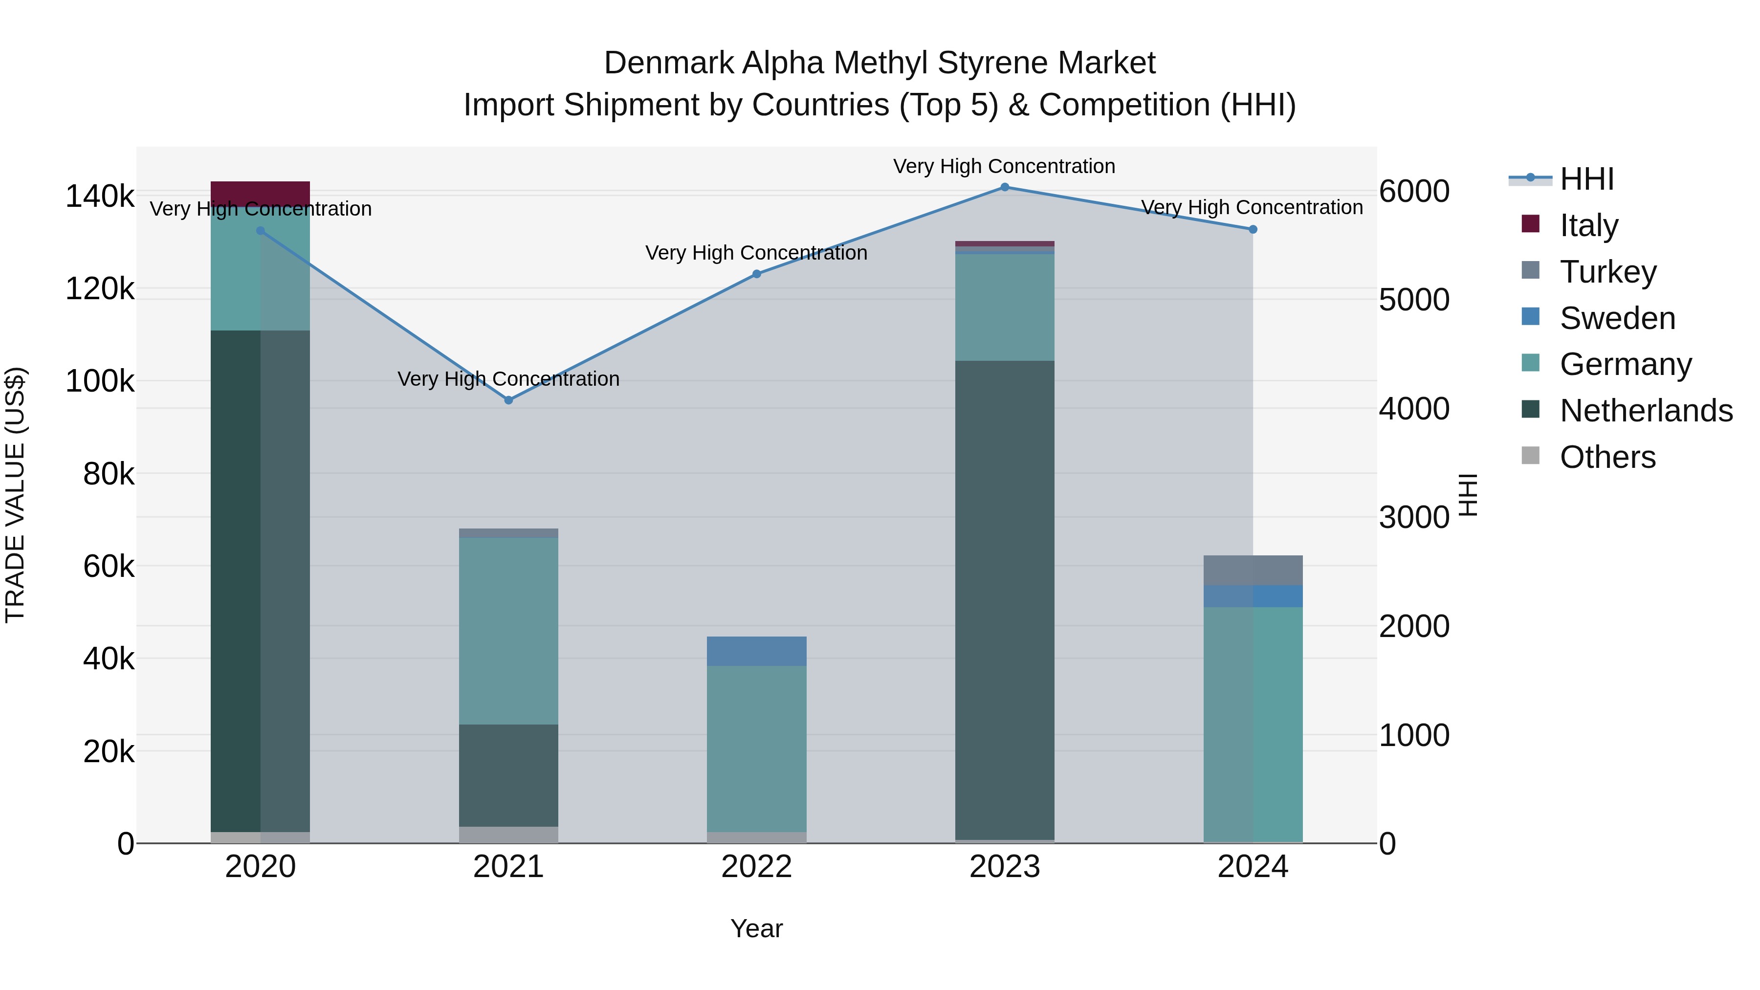The width and height of the screenshot is (1760, 990).
Task: Toggle the Netherlands legend entry
Action: pyautogui.click(x=1628, y=411)
